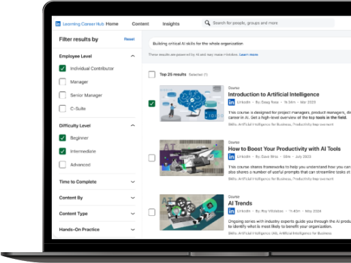Screen dimensions: 351x263
Task: Check the Manager filter
Action: click(63, 82)
